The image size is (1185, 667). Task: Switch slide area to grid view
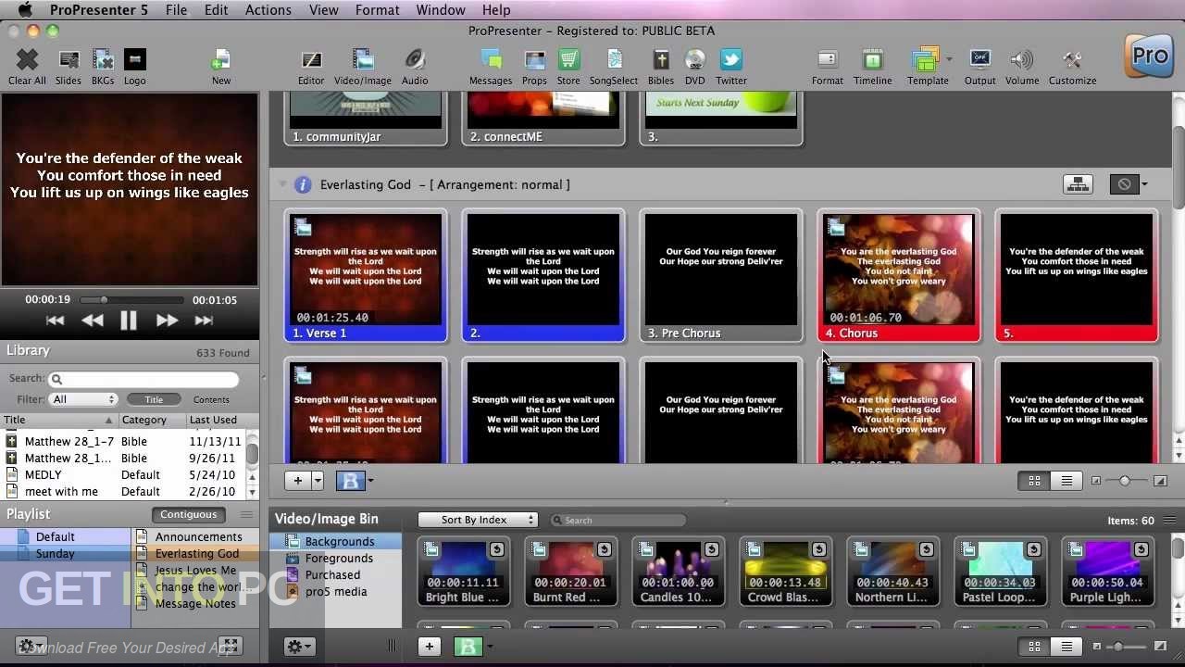1034,481
